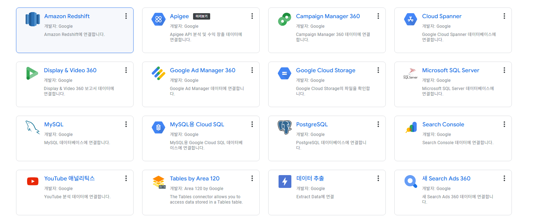540x221 pixels.
Task: Open more options for MySQL connector
Action: point(126,124)
